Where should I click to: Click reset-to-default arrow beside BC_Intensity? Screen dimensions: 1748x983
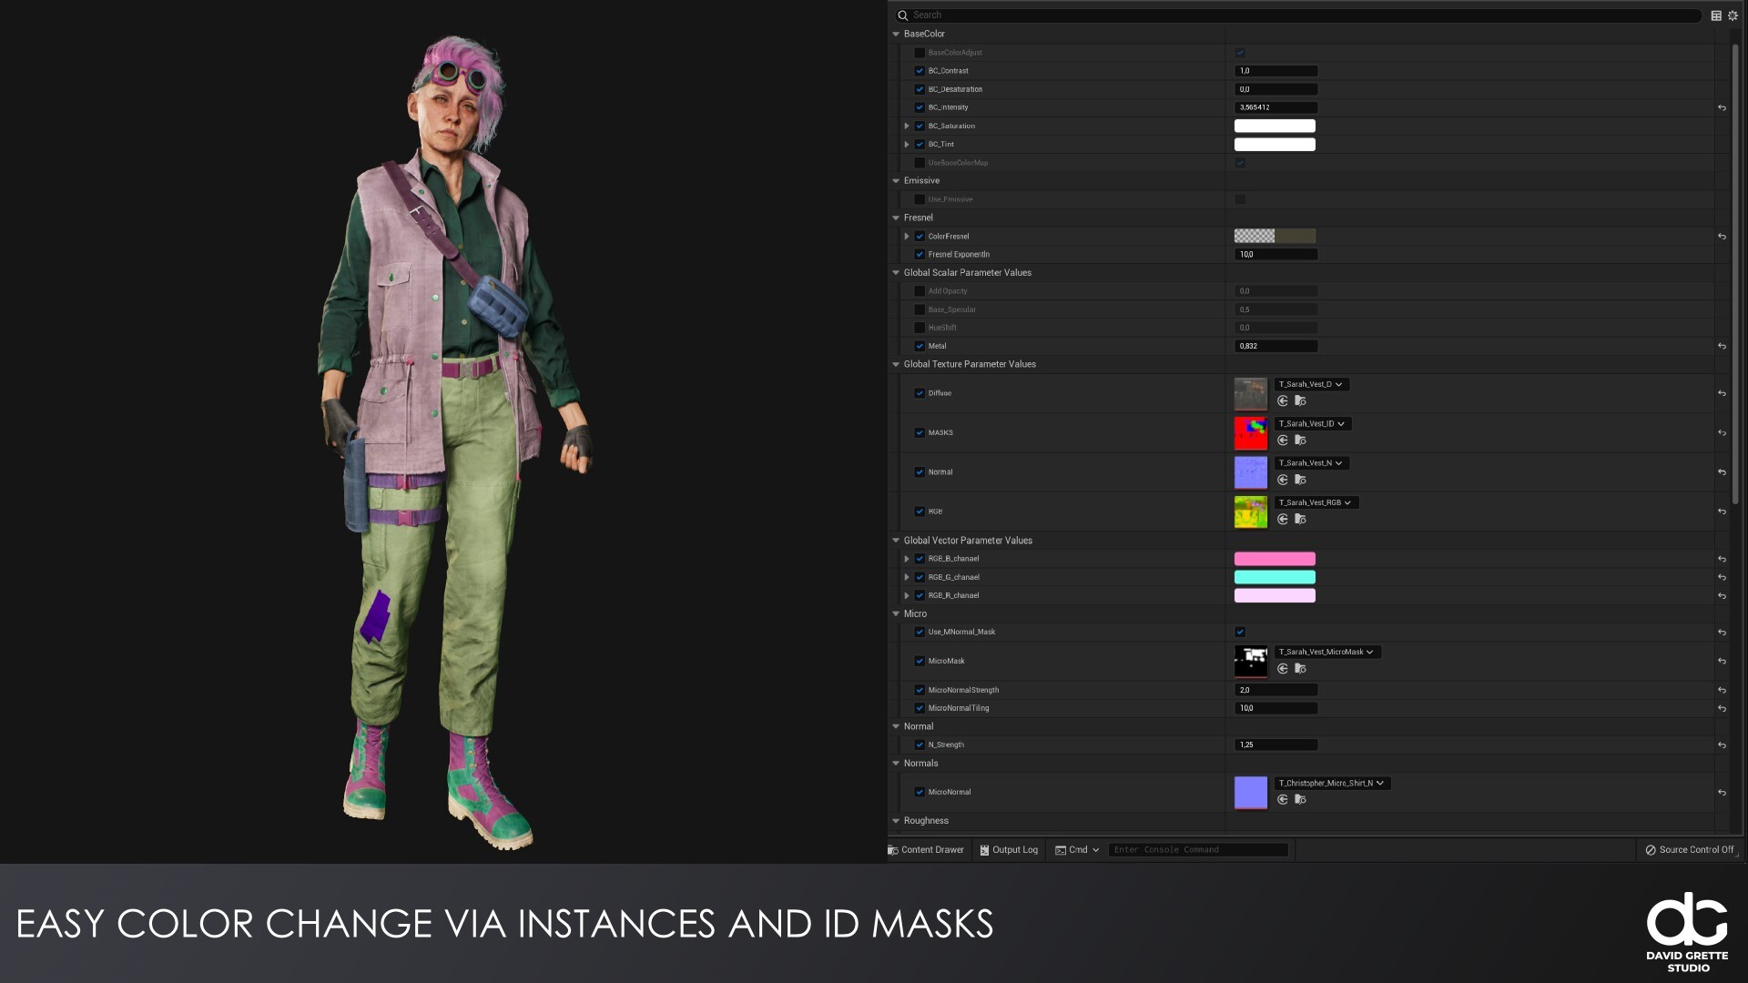point(1722,107)
